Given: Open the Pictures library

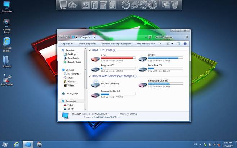Looking at the screenshot, I should tap(71, 82).
